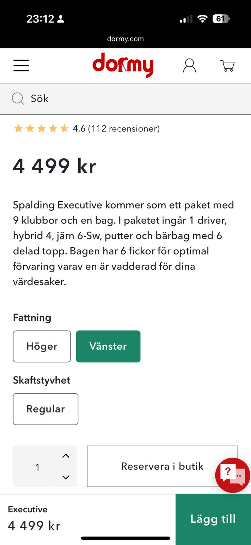The height and width of the screenshot is (545, 251).
Task: Click the star rating icons
Action: click(x=41, y=129)
